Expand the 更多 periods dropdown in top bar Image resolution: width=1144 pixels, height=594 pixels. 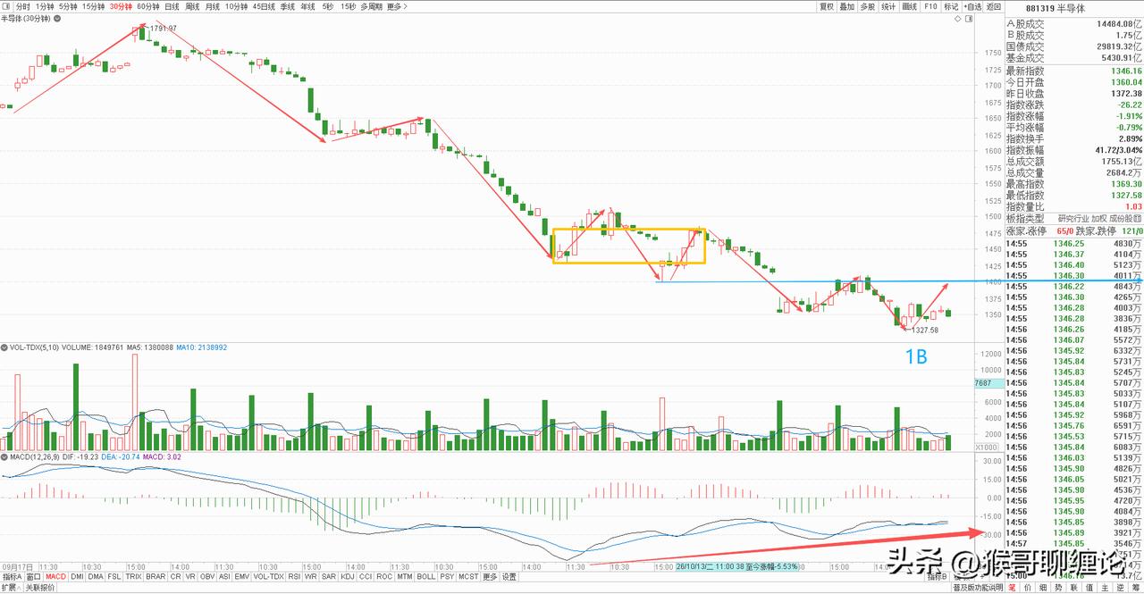(x=395, y=6)
